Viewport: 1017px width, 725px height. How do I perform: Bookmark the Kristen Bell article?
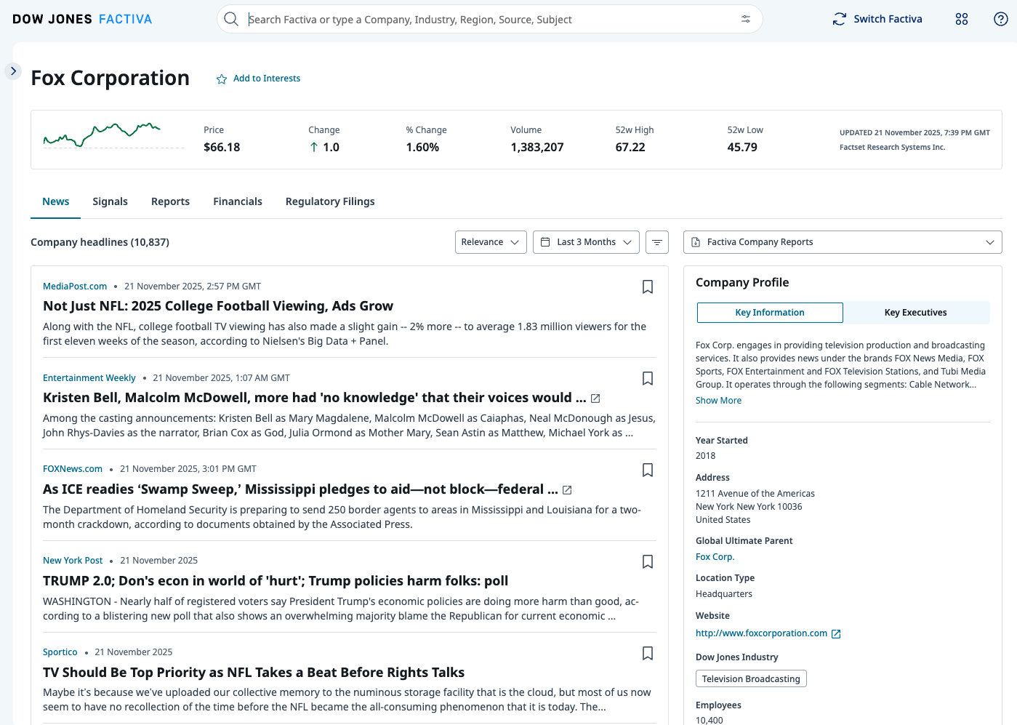648,378
